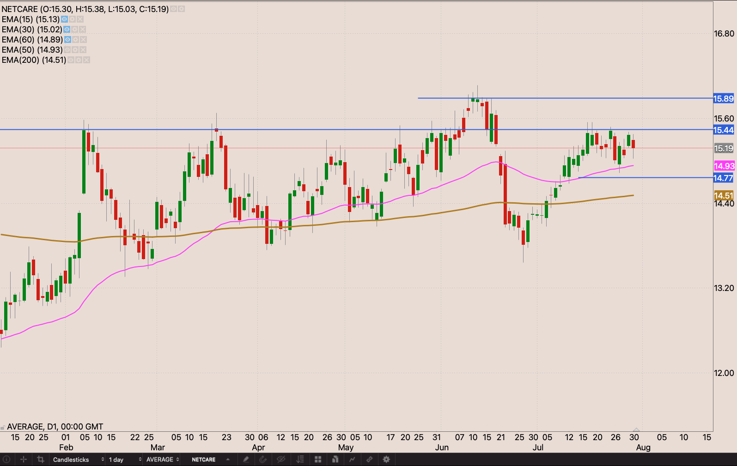Viewport: 737px width, 466px height.
Task: Remove the EMA(50) indicator
Action: tap(83, 50)
